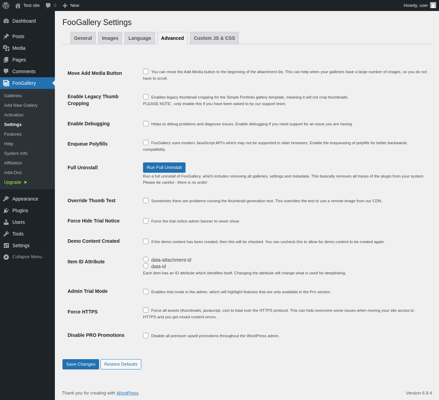439x400 pixels.
Task: Click the Version 6.9.4 text
Action: [x=419, y=393]
